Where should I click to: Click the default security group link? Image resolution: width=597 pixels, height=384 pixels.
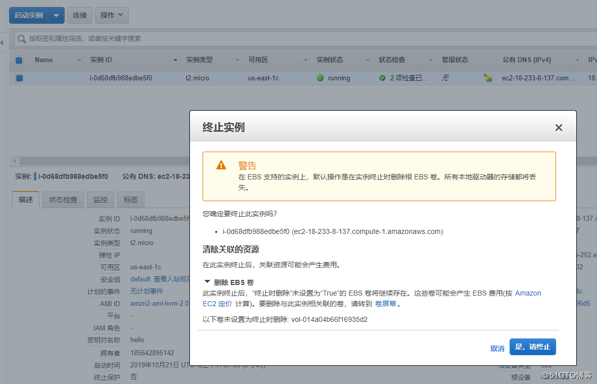(x=141, y=279)
